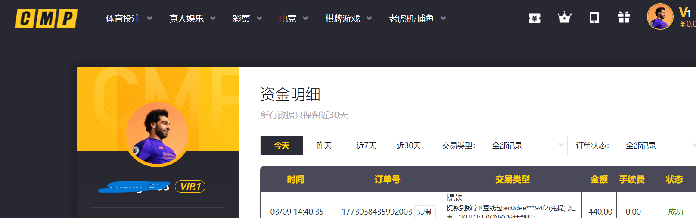The width and height of the screenshot is (696, 218).
Task: Expand the 真人娱乐 menu
Action: coord(192,19)
